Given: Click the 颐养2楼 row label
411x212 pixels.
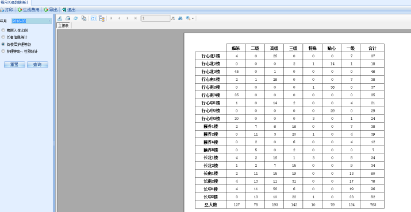Looking at the screenshot, I should point(211,135).
